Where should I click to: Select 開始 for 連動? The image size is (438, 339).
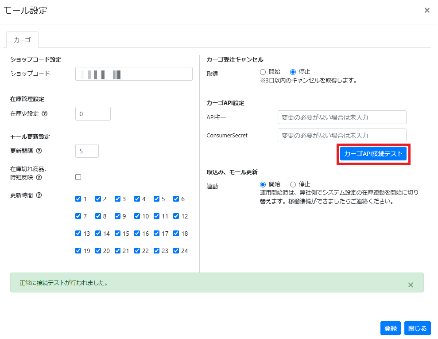point(263,184)
